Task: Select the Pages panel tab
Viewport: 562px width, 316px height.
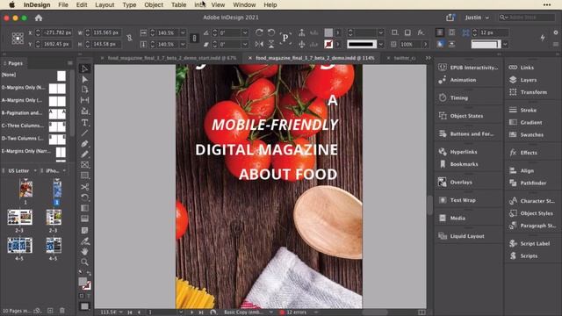Action: point(16,63)
